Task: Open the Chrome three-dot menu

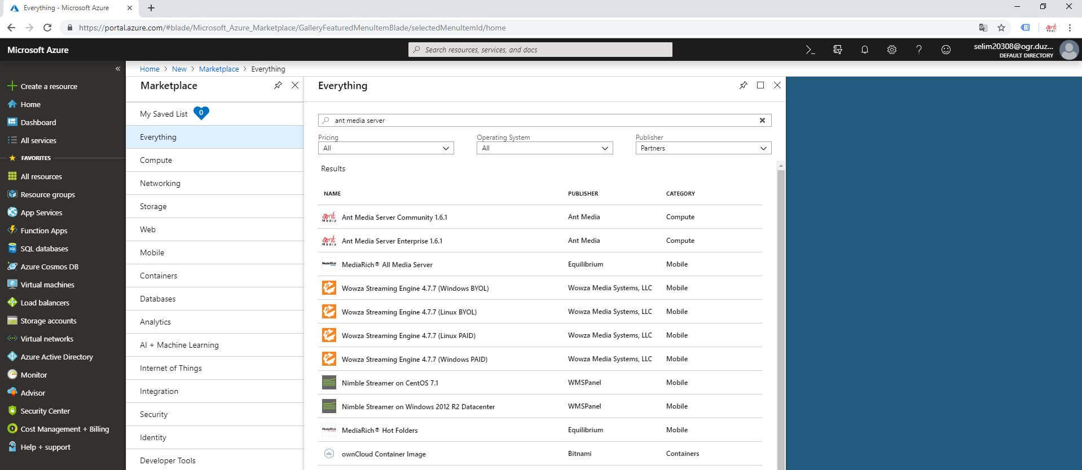Action: coord(1070,28)
